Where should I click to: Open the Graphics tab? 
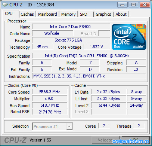103,14
